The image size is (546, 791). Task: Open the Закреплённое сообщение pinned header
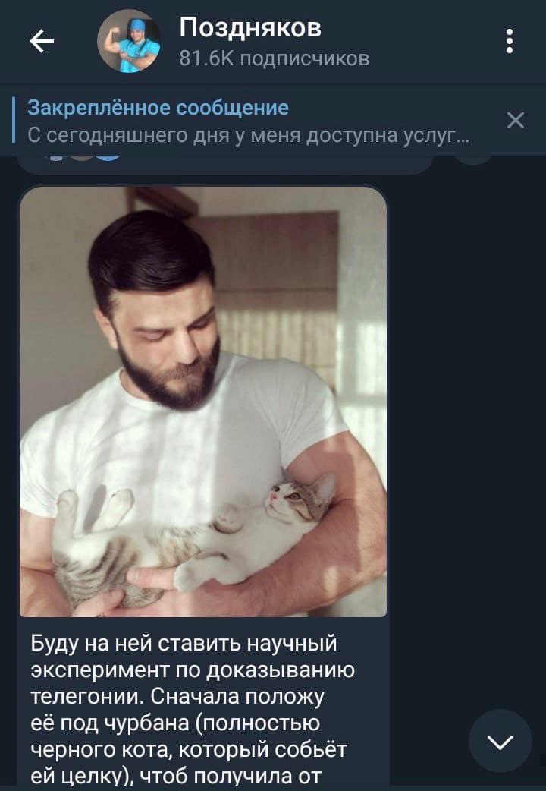[158, 108]
